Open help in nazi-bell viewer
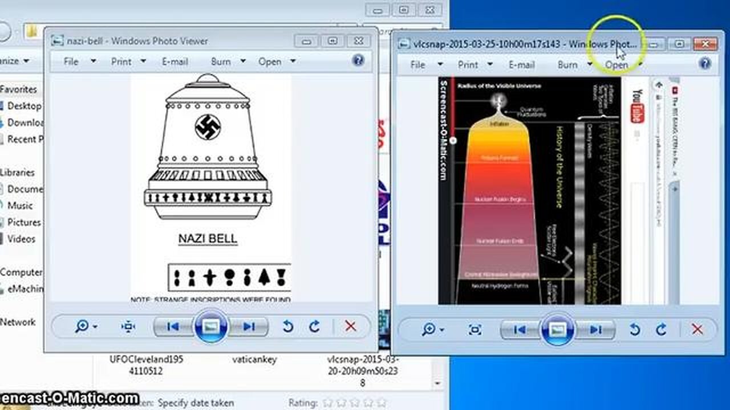The image size is (730, 410). [358, 60]
